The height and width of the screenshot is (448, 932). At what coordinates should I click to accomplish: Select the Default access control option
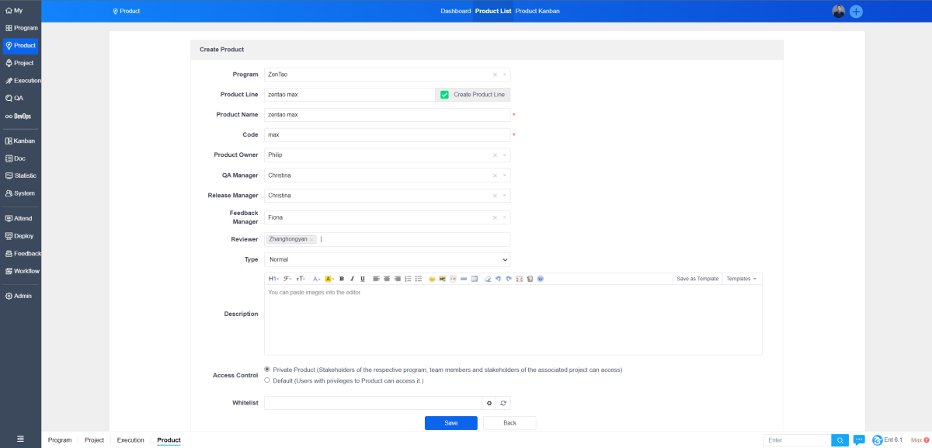tap(267, 380)
